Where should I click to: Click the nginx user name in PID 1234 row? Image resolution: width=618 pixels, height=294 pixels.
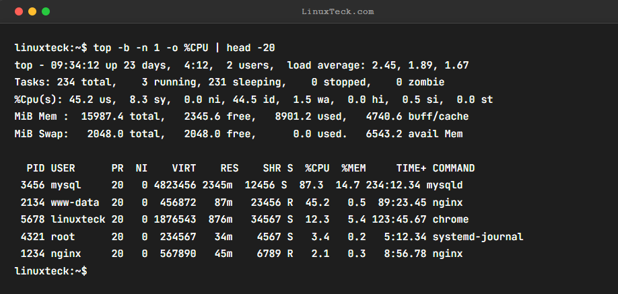click(x=66, y=254)
